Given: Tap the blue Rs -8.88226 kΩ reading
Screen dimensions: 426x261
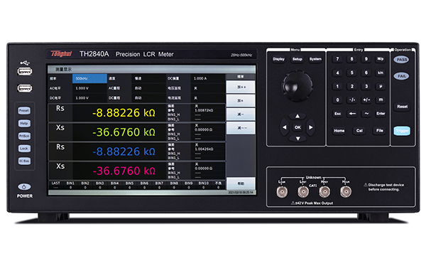Looking at the screenshot, I should 124,151.
